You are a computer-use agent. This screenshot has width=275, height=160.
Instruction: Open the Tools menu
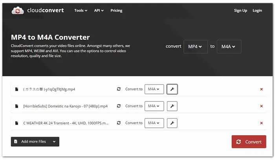click(x=81, y=11)
